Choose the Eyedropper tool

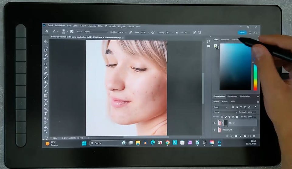pos(45,69)
